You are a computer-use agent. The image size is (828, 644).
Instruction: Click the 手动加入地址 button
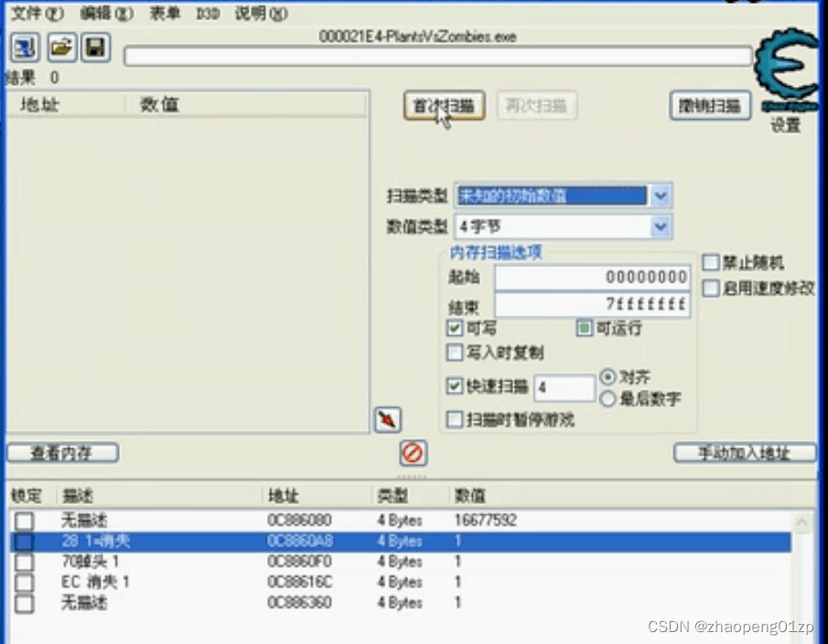744,452
